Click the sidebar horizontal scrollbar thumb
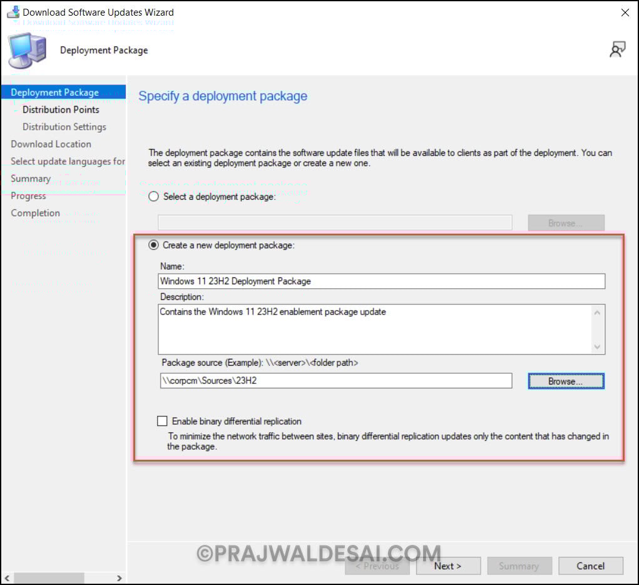639x585 pixels. [x=49, y=578]
